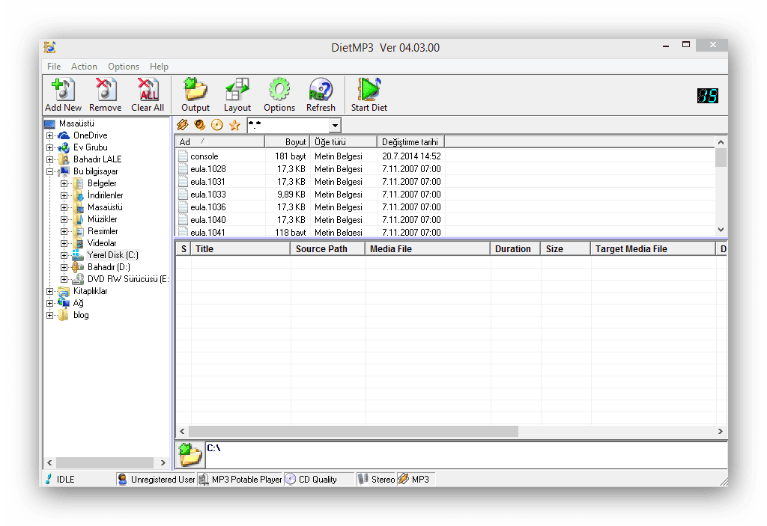The width and height of the screenshot is (767, 526).
Task: Click the Unregistered User status icon
Action: pos(122,479)
